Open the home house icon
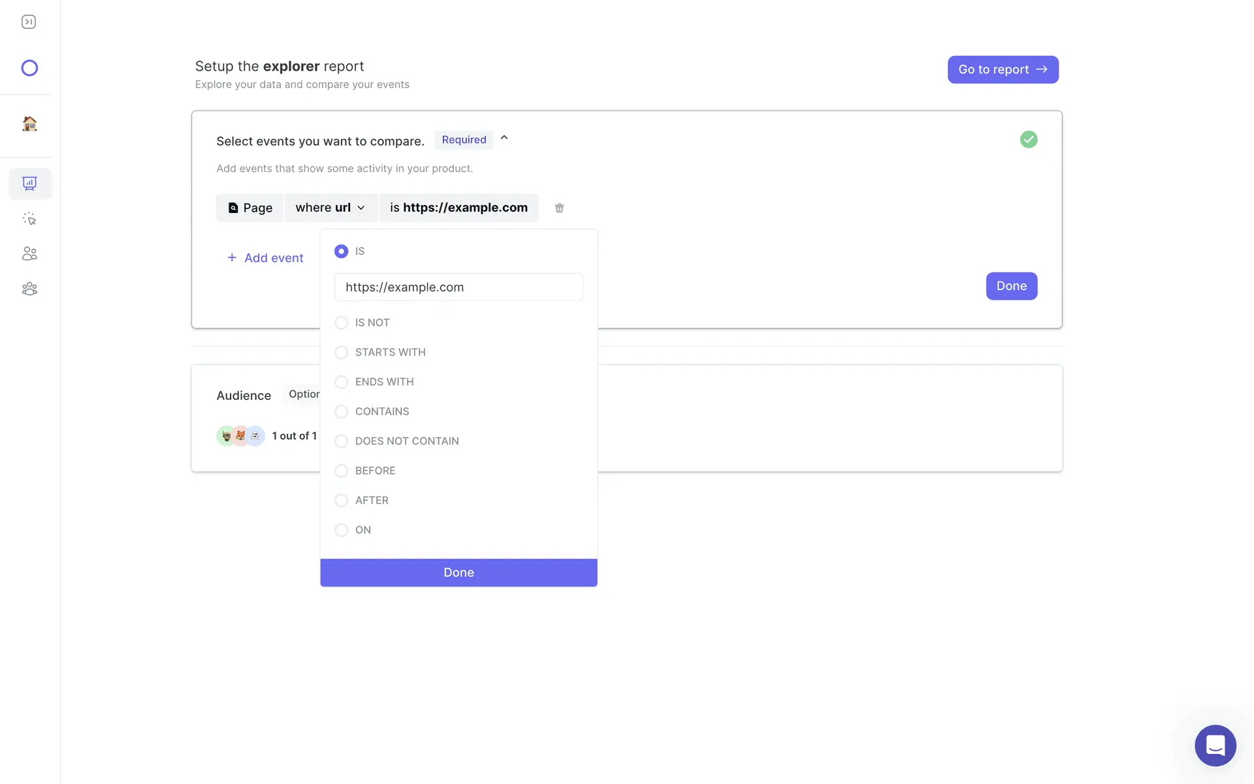The image size is (1254, 784). point(29,123)
